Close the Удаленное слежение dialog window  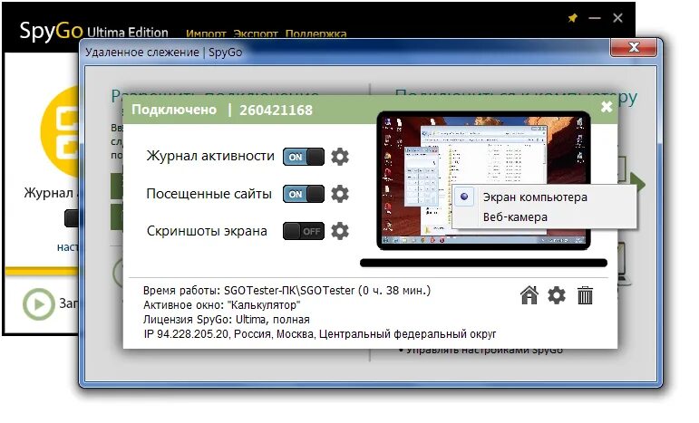pyautogui.click(x=634, y=47)
